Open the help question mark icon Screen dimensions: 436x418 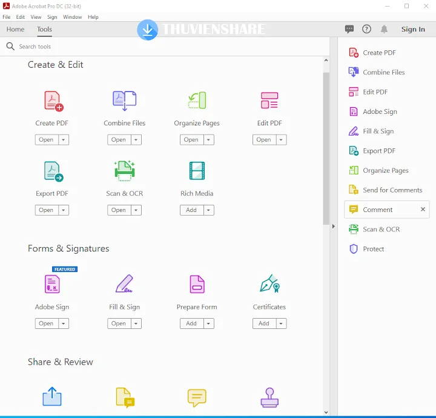point(366,29)
